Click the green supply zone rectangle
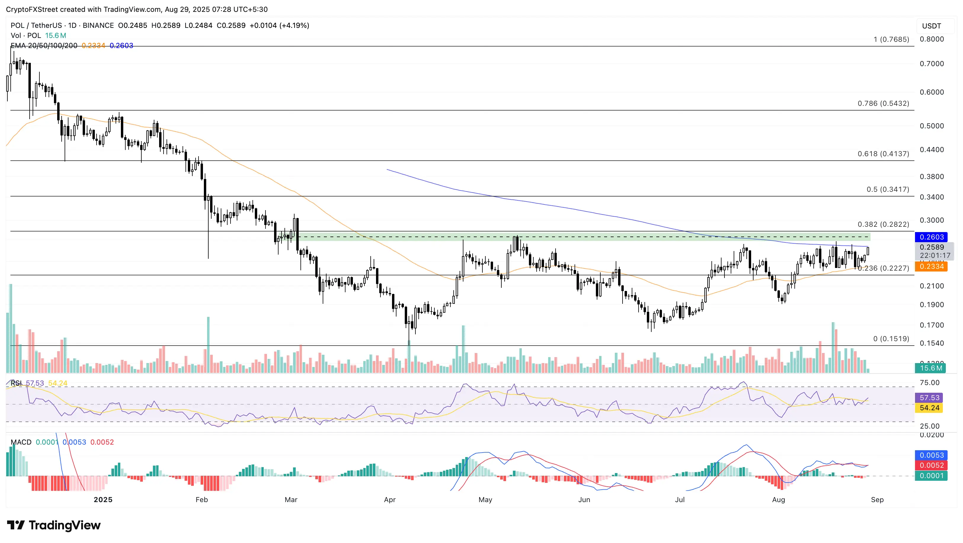963x543 pixels. 584,237
